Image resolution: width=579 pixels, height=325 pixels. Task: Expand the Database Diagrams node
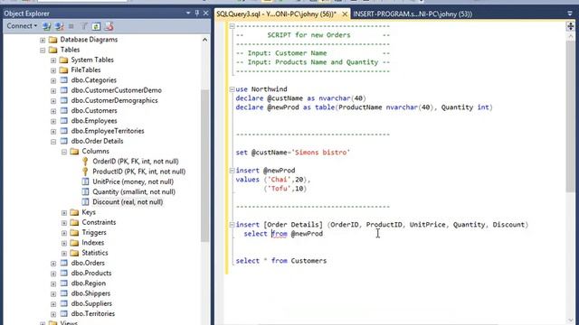pyautogui.click(x=43, y=40)
